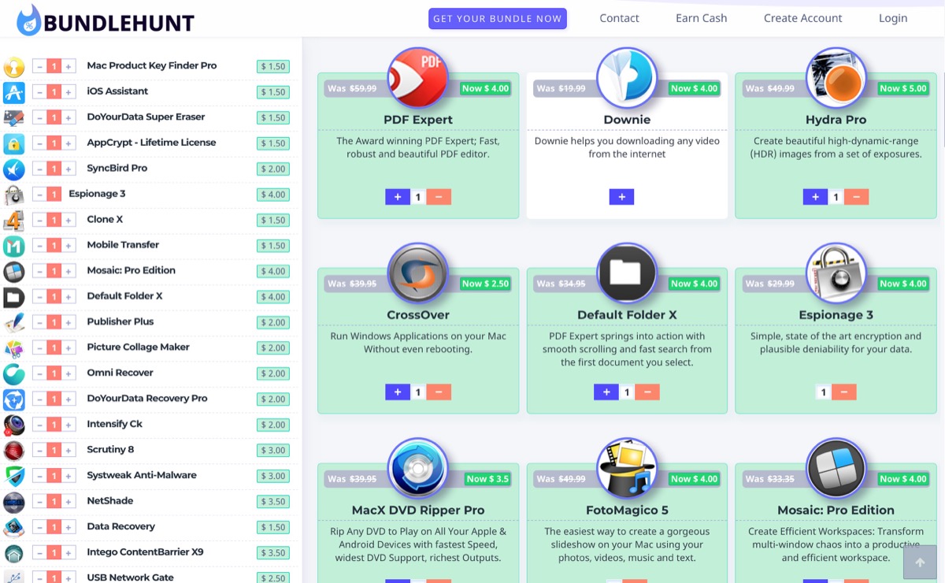This screenshot has height=583, width=945.
Task: Click the Scrutiny 8 sidebar icon
Action: click(x=14, y=451)
